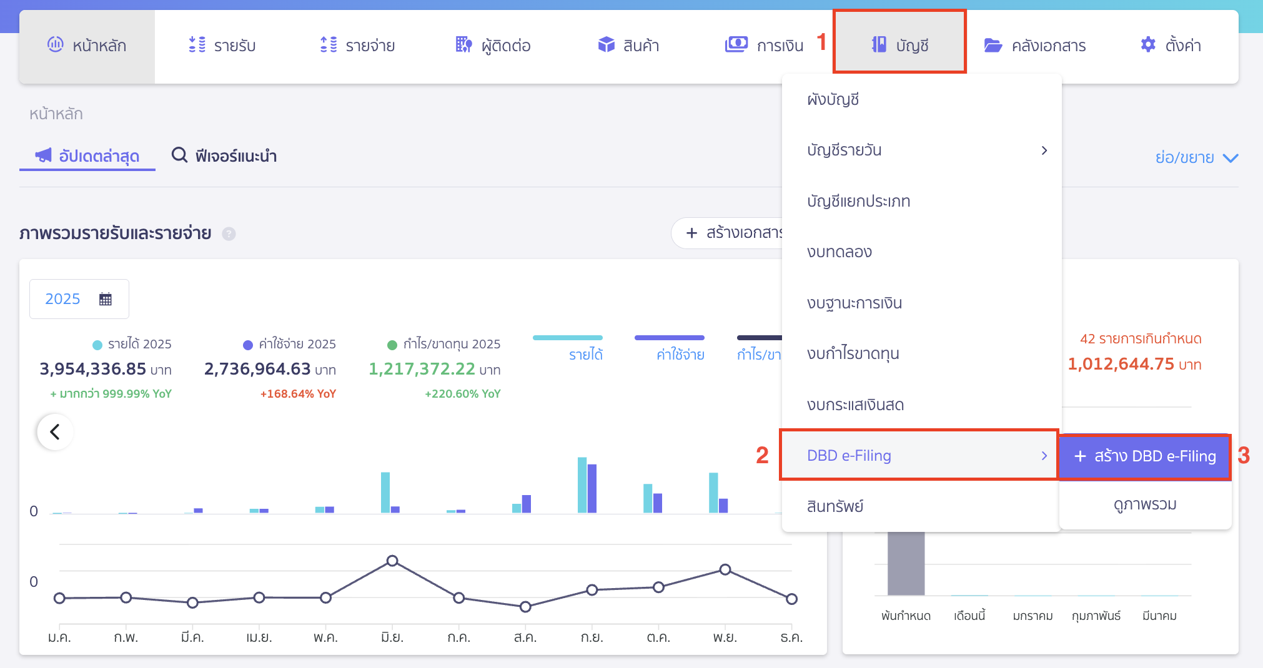The width and height of the screenshot is (1263, 668).
Task: Open the รายรับ income menu icon
Action: pyautogui.click(x=197, y=45)
